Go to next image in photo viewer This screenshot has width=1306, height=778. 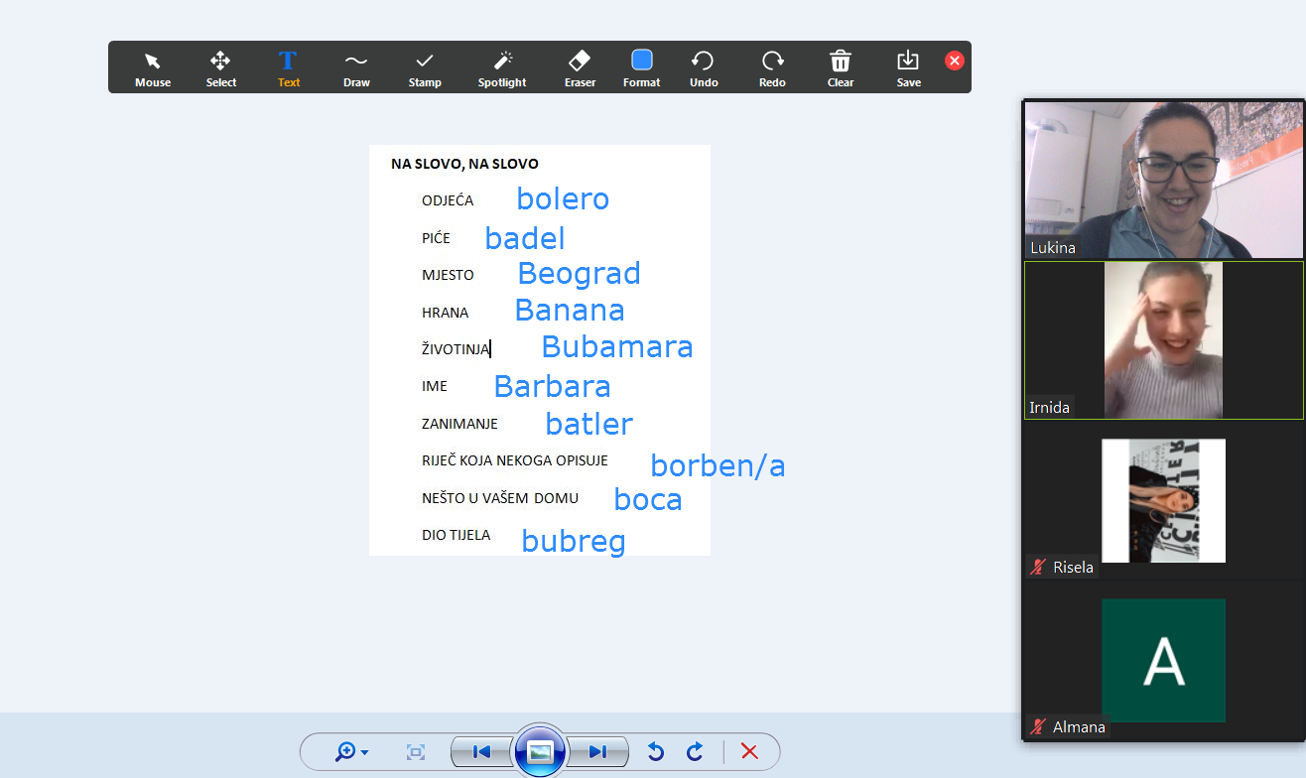point(597,752)
